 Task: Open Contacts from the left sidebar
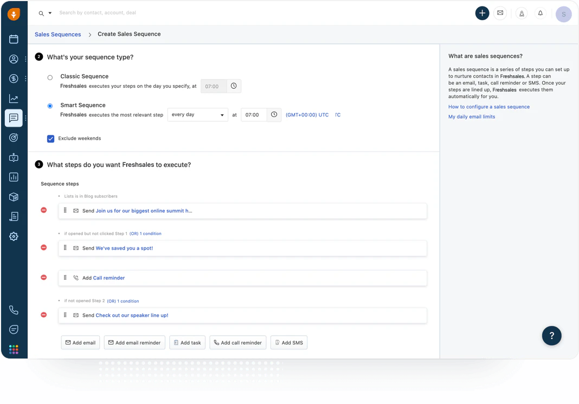click(14, 59)
